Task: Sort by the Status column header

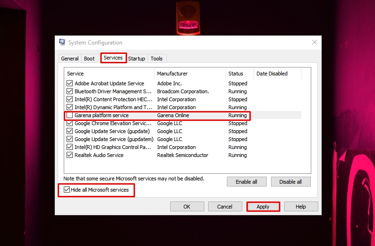Action: 240,74
